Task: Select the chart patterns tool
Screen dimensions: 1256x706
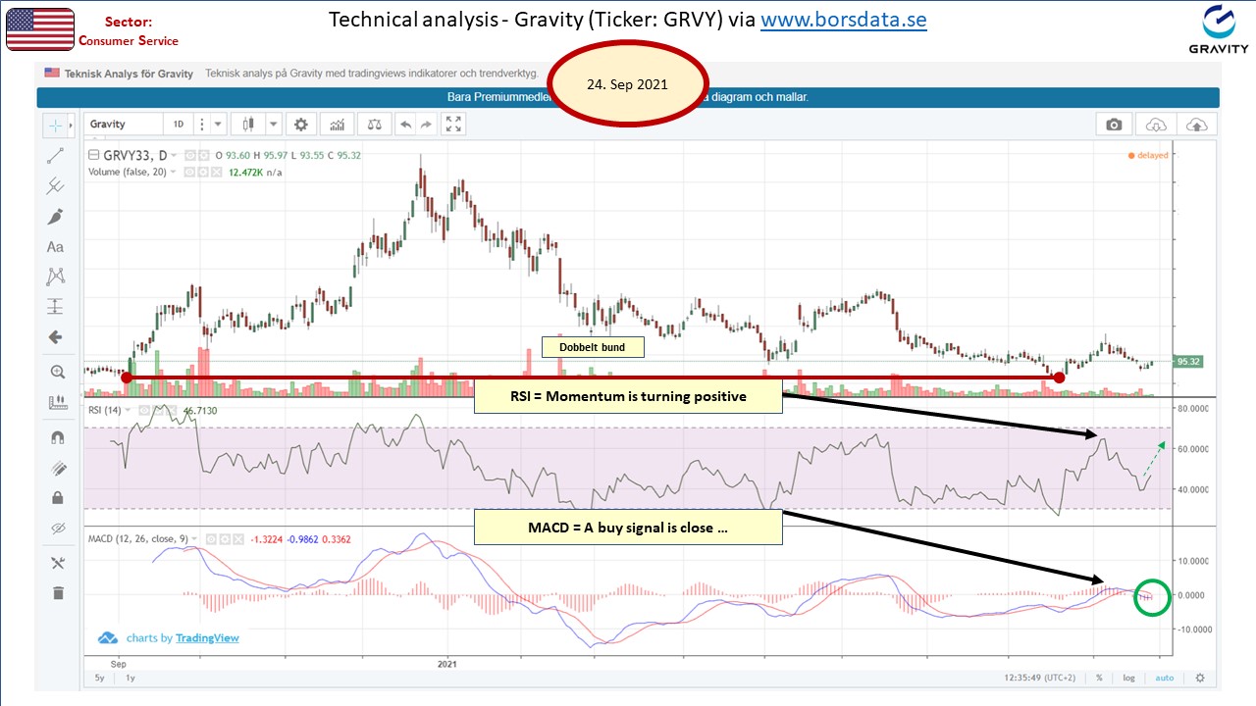Action: [x=55, y=277]
